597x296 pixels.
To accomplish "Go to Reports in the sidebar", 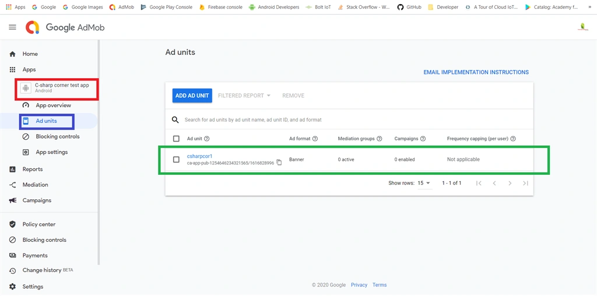I will coord(33,170).
